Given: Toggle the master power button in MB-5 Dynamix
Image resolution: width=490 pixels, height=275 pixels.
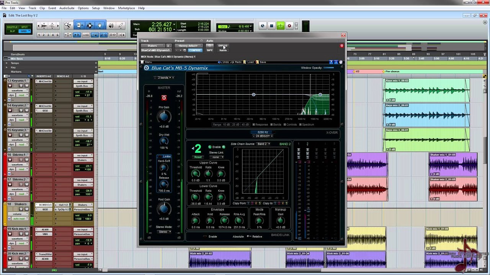Looking at the screenshot, I should click(164, 98).
